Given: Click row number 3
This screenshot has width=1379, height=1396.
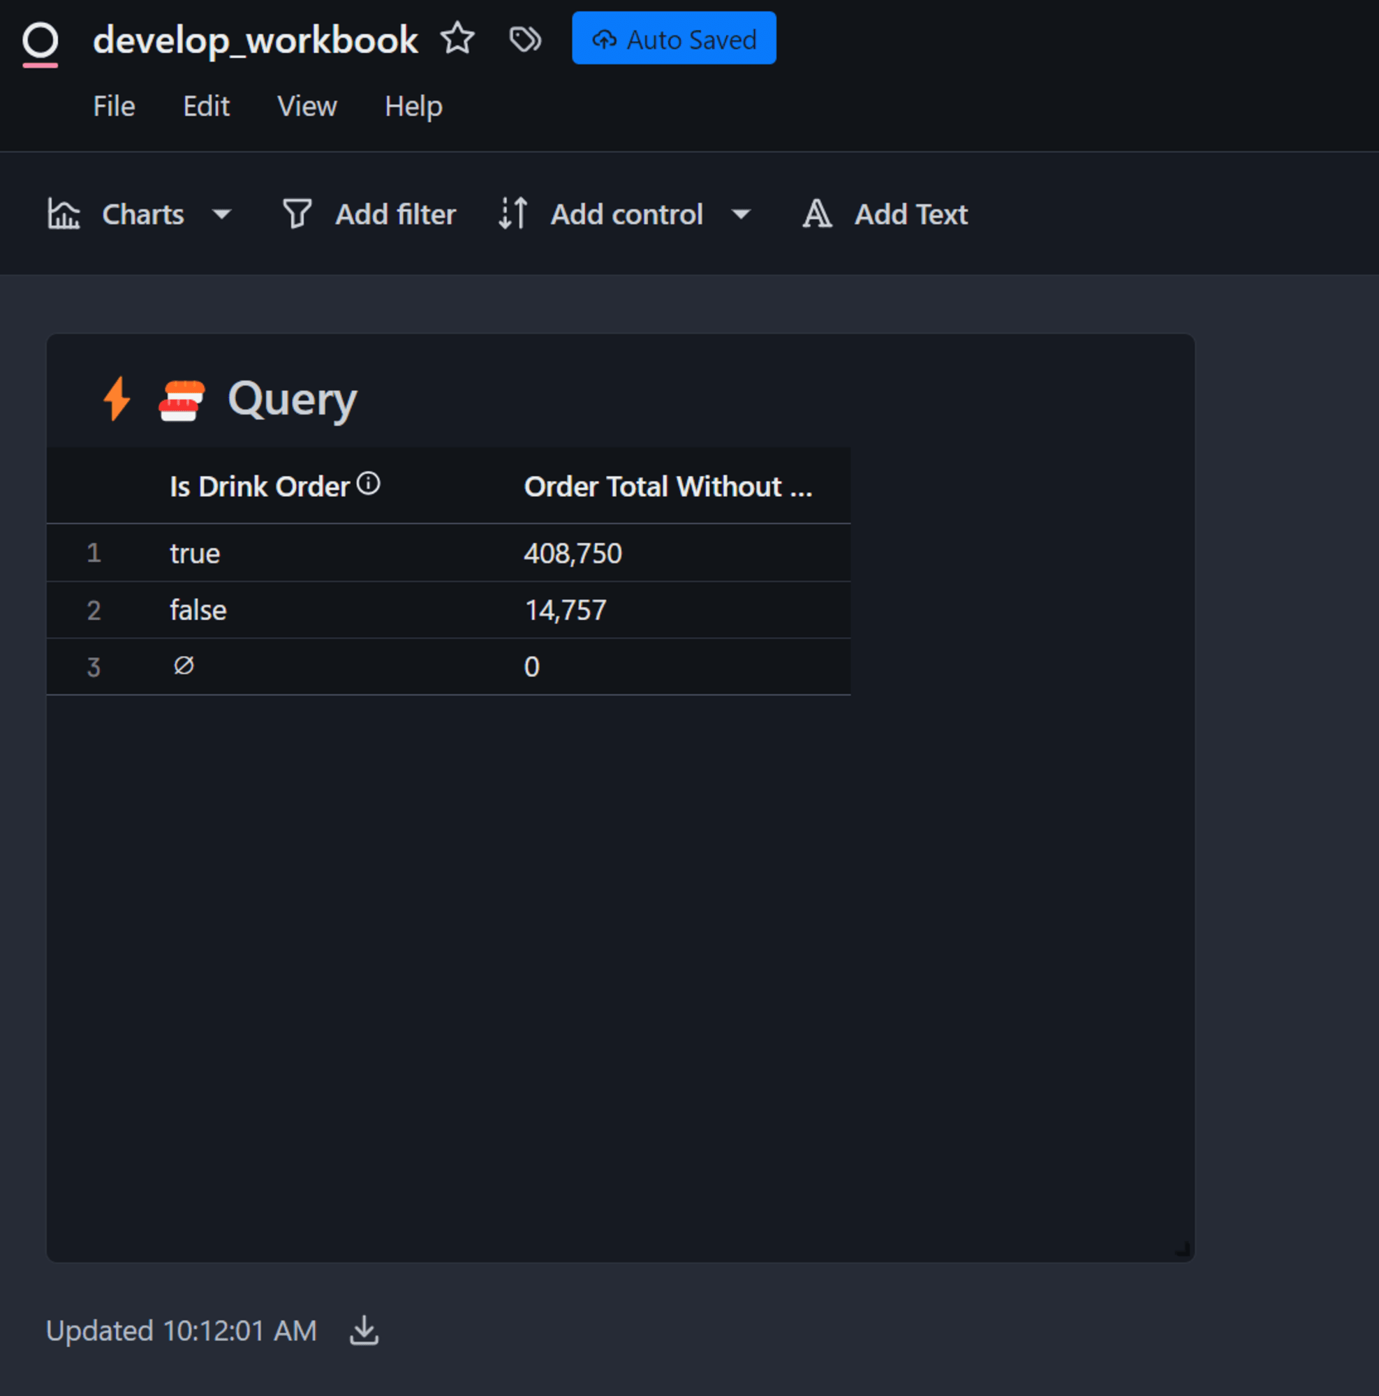Looking at the screenshot, I should [x=94, y=667].
